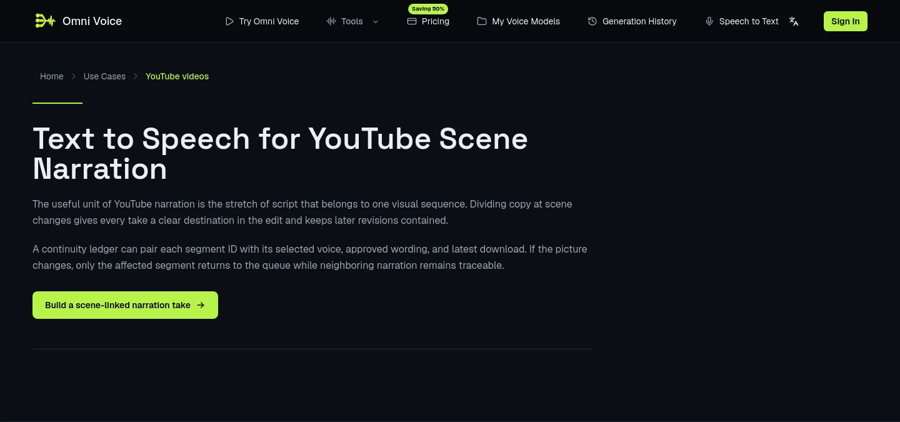Click the paragraph starting 'The useful unit of YouTube narration'

tap(302, 212)
